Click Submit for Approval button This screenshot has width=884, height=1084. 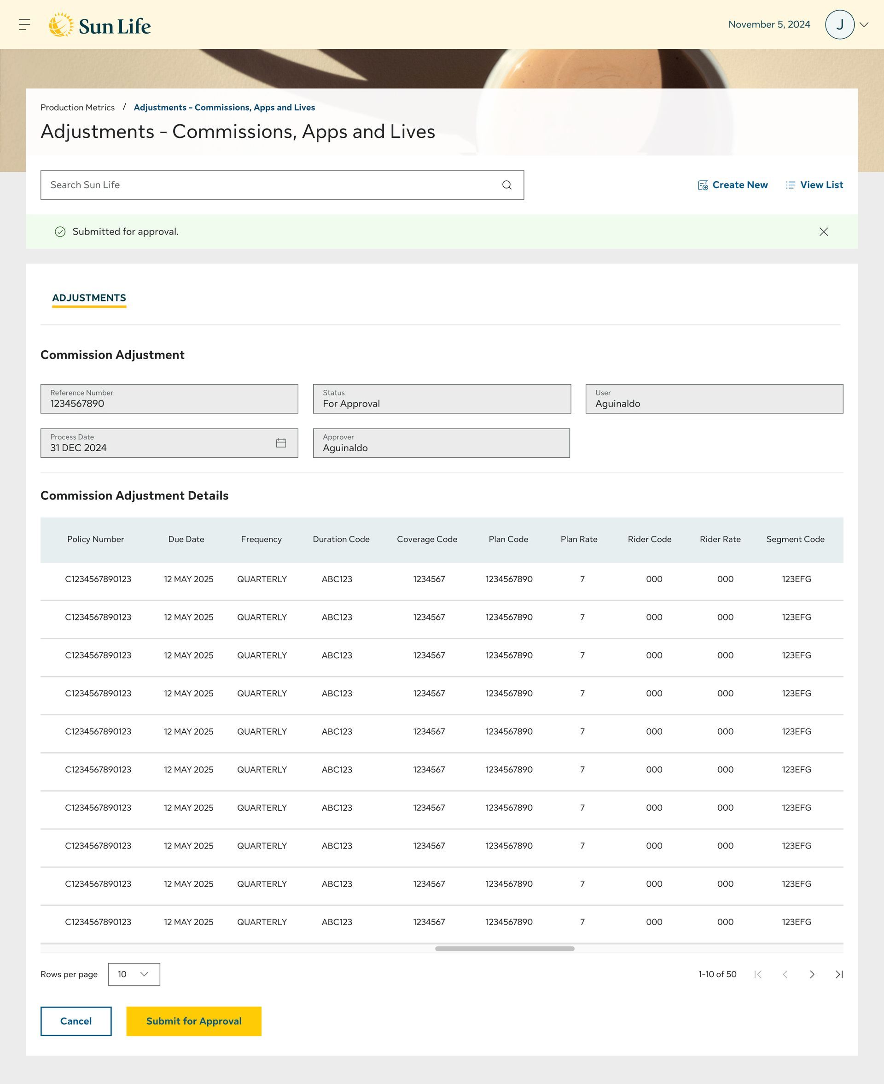click(193, 1021)
